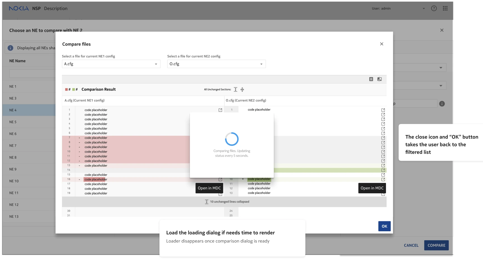Screen dimensions: 483x262
Task: Select NE 13 in the list
Action: (29, 216)
